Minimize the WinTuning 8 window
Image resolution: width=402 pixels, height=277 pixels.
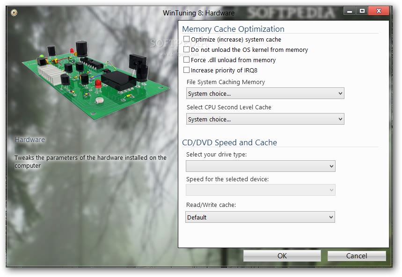350,11
